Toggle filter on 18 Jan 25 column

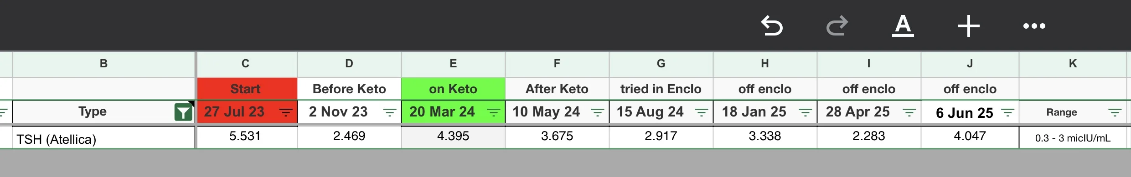[805, 112]
